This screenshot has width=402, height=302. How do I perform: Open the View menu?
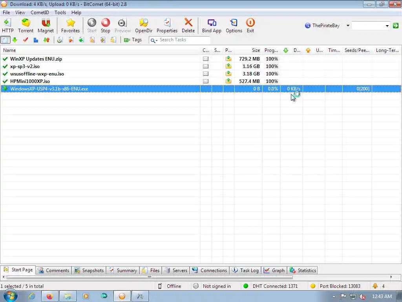(20, 12)
